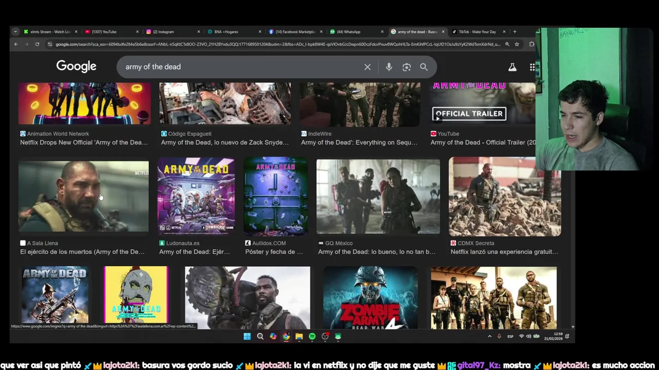Image resolution: width=659 pixels, height=370 pixels.
Task: Open Spotify from the taskbar
Action: click(x=312, y=337)
